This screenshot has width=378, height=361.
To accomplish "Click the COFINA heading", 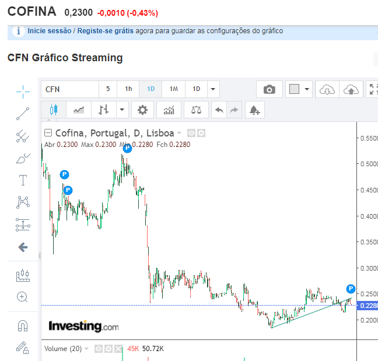I will (32, 12).
